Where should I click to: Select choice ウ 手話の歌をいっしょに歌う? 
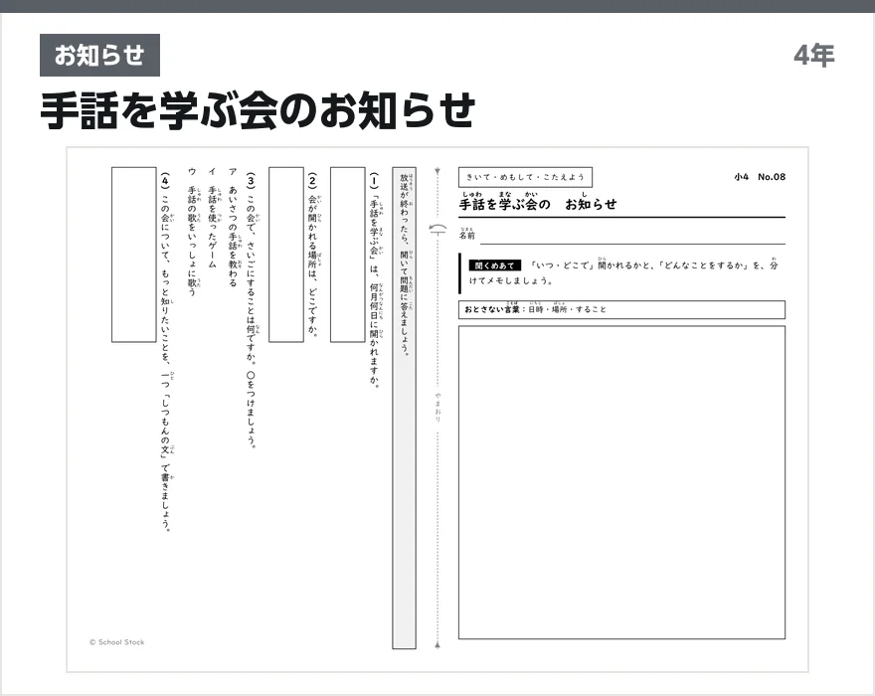tap(193, 232)
